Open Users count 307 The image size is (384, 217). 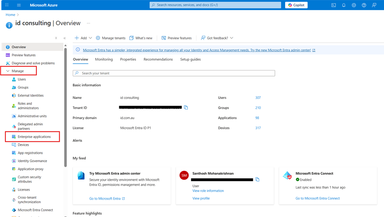258,98
